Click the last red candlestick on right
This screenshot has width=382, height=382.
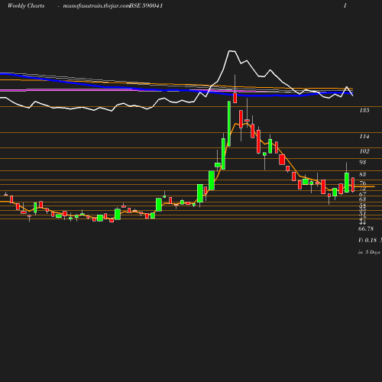point(353,185)
